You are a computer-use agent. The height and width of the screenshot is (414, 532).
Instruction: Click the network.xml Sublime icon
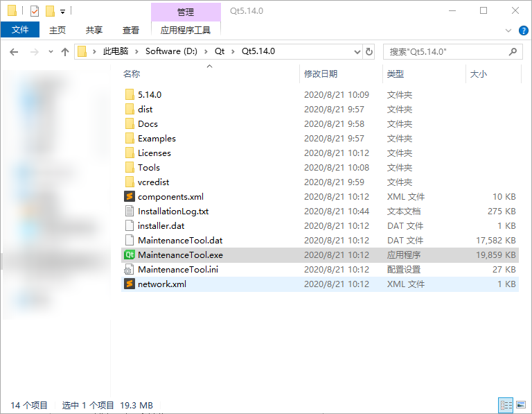[130, 284]
